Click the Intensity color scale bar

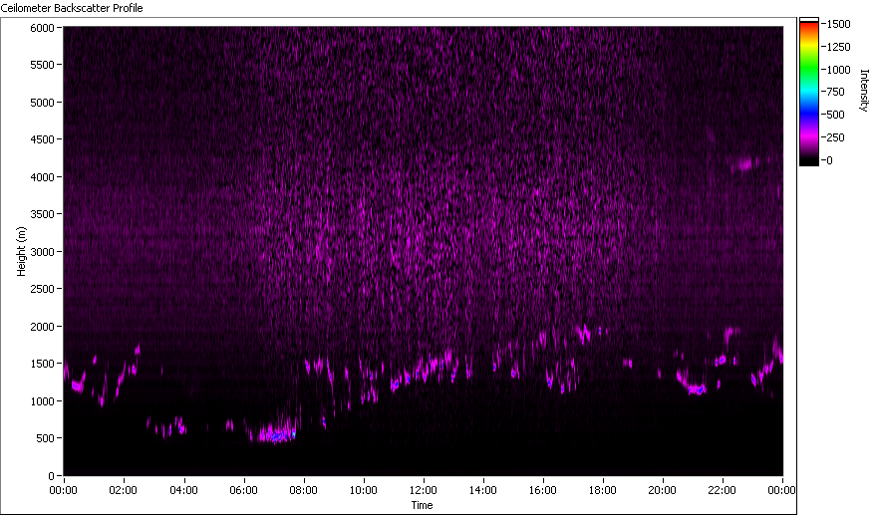(809, 92)
